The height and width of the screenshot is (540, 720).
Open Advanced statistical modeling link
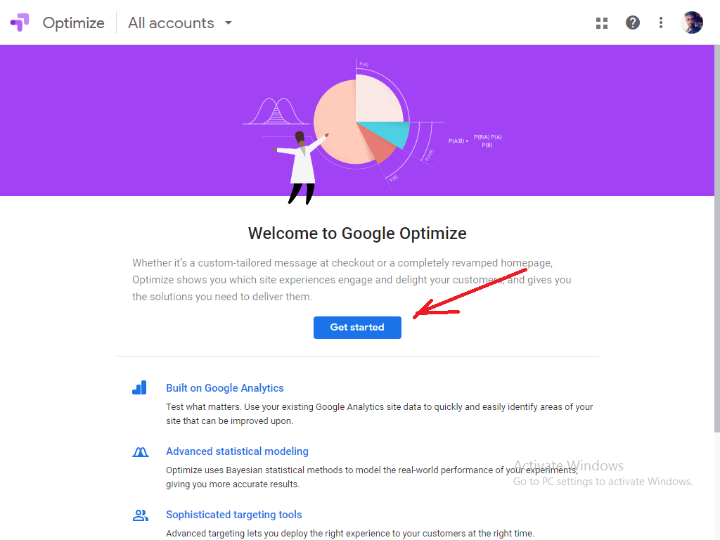(237, 451)
